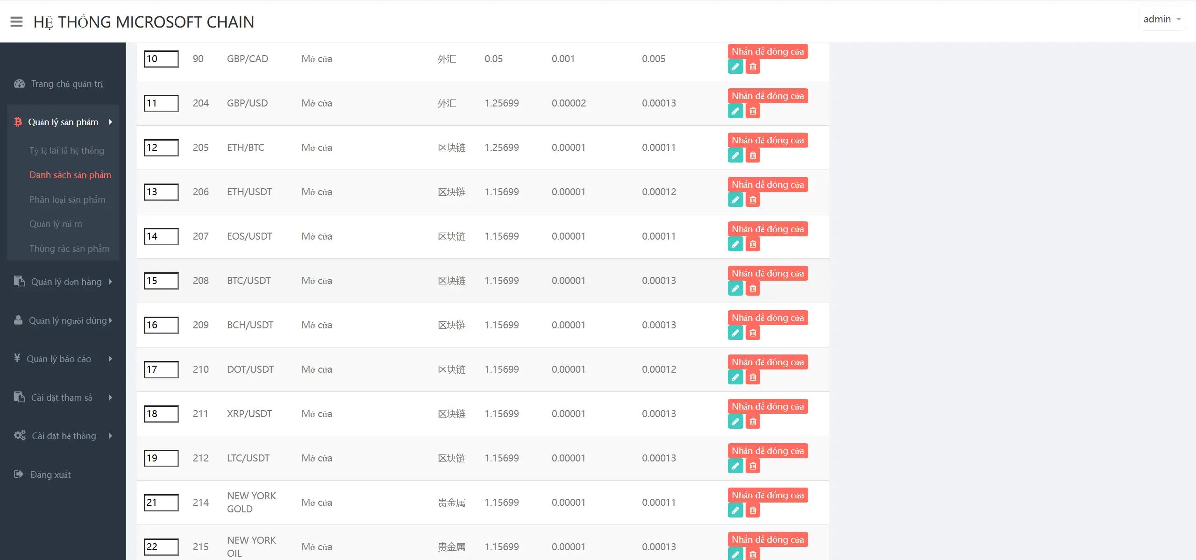The image size is (1196, 560).
Task: Toggle LTC/USDT closed with Nhấn để đóng cửa
Action: (x=767, y=451)
